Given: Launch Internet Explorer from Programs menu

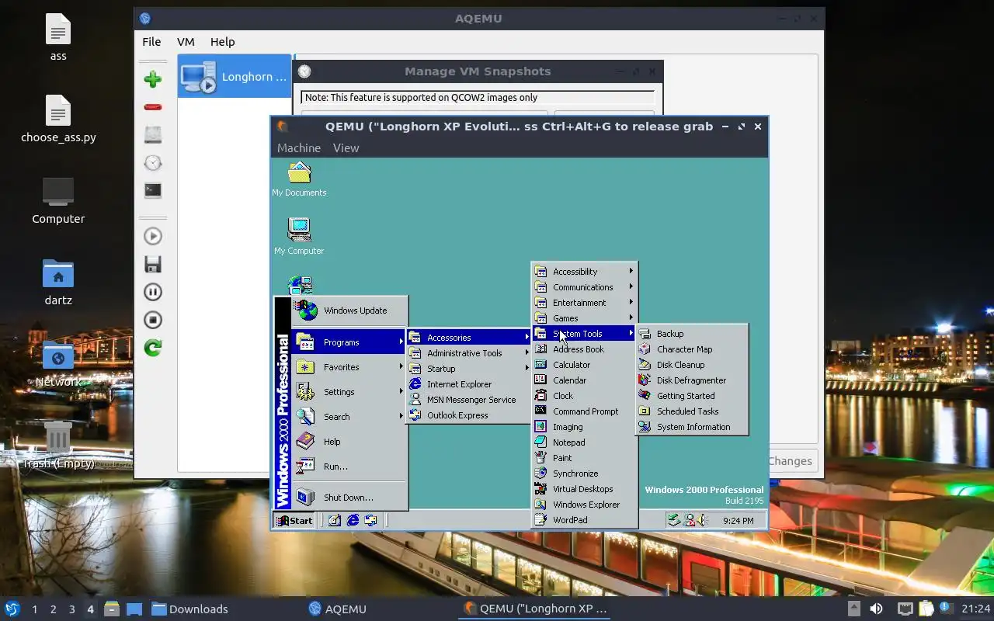Looking at the screenshot, I should tap(469, 384).
